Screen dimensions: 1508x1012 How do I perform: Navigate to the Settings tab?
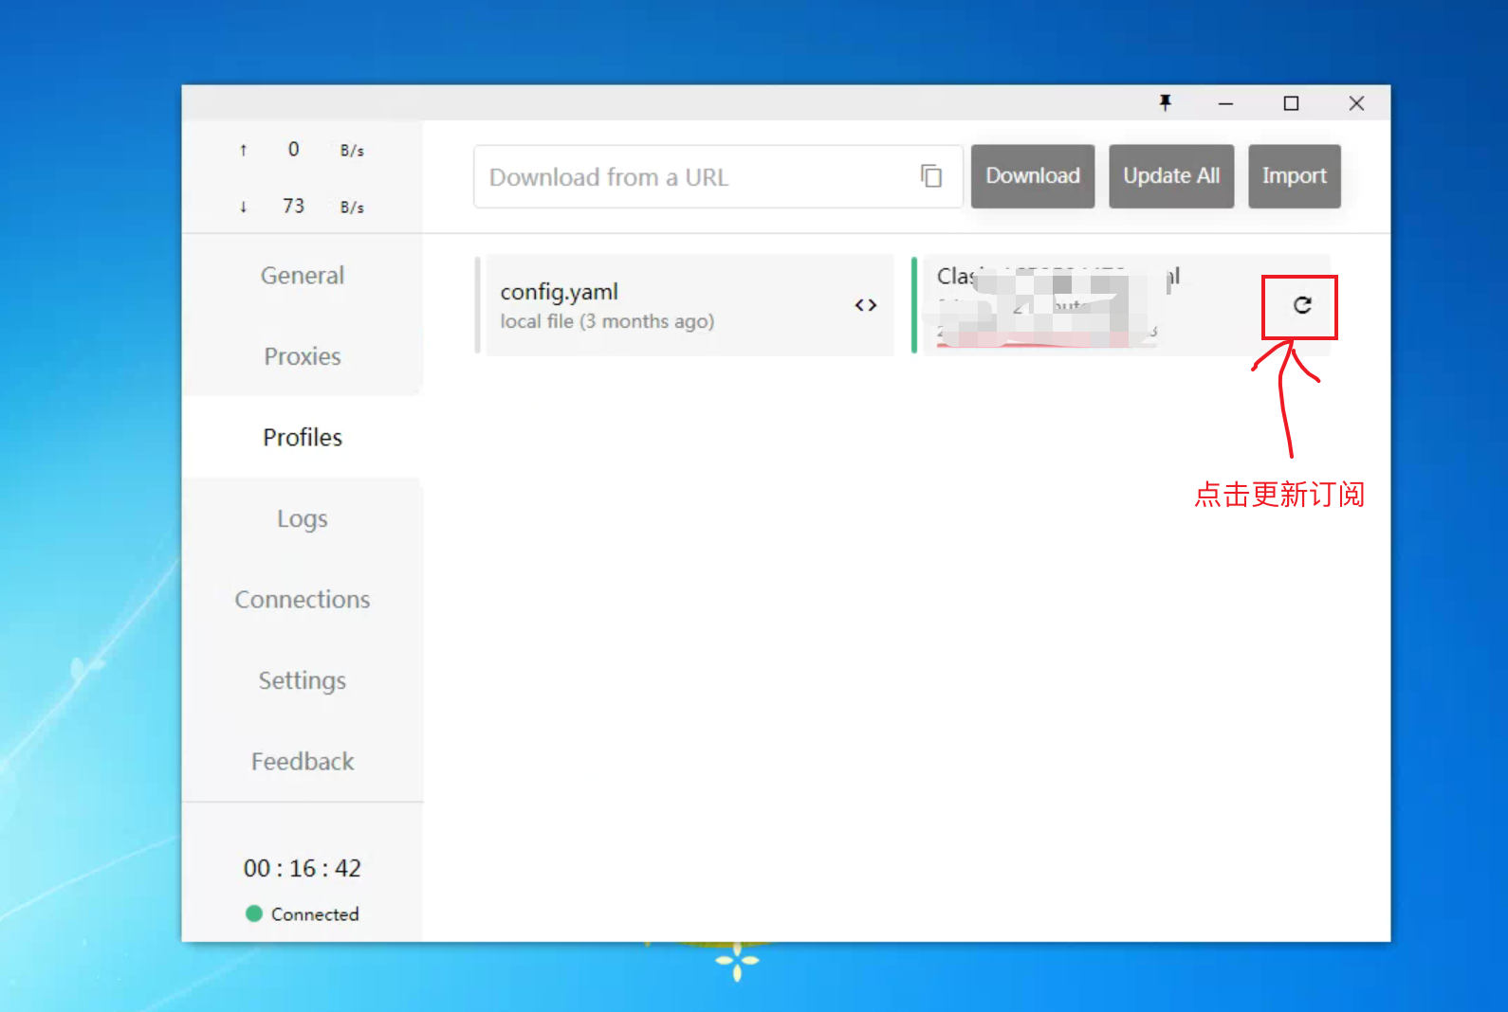[303, 680]
